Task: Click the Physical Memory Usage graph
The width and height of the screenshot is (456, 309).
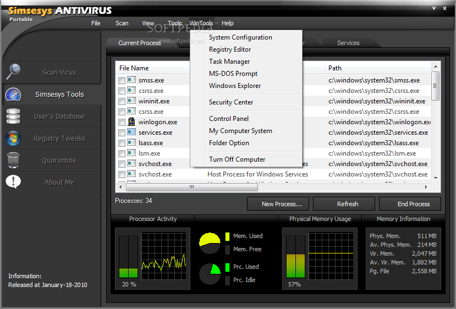Action: pos(331,256)
